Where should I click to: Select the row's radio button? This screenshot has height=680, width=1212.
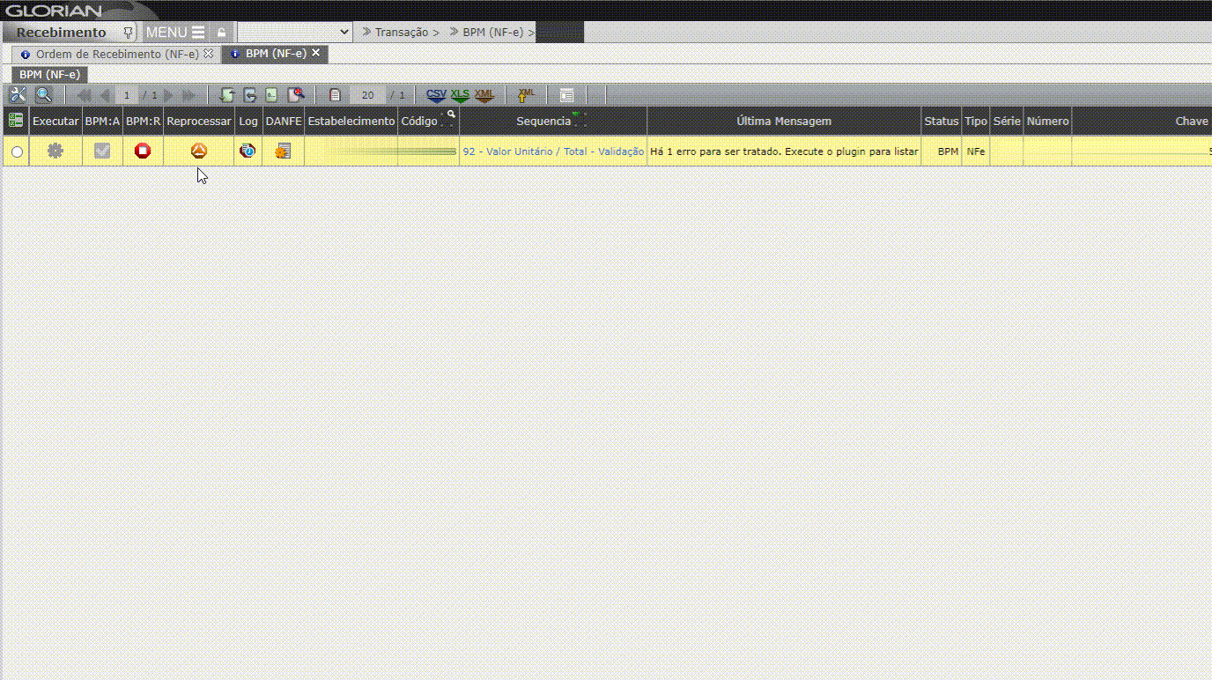[x=17, y=152]
